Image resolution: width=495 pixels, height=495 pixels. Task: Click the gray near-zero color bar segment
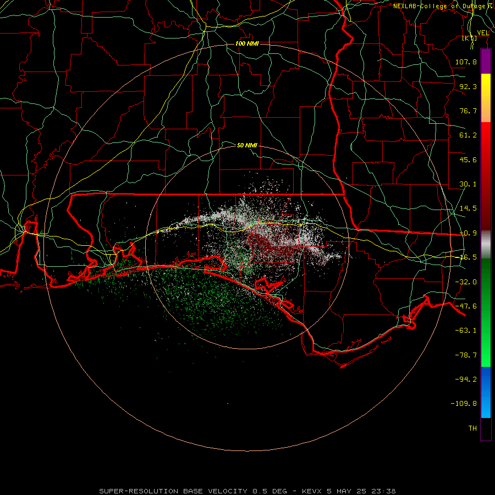coord(486,245)
